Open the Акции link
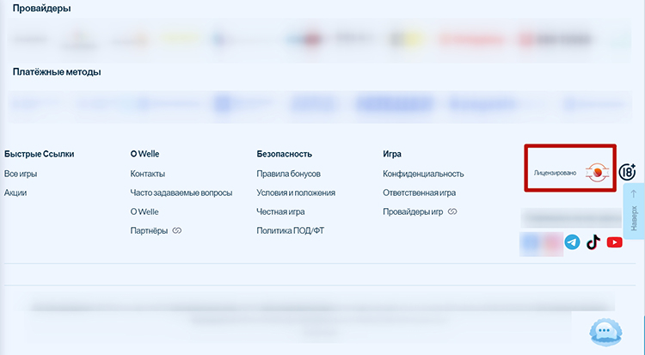 [15, 193]
